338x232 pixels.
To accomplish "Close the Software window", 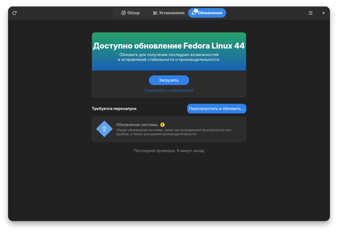I will tap(324, 13).
